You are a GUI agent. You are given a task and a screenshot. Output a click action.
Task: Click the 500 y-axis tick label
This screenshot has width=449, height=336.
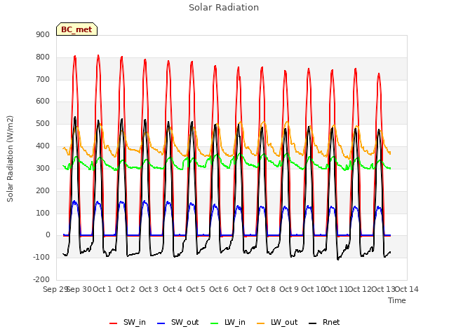(x=43, y=124)
